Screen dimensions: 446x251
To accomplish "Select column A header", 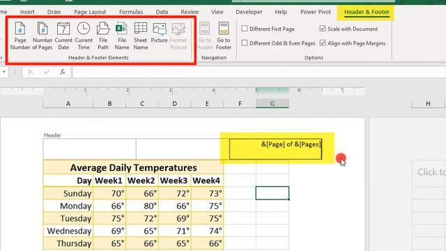I will coord(68,104).
